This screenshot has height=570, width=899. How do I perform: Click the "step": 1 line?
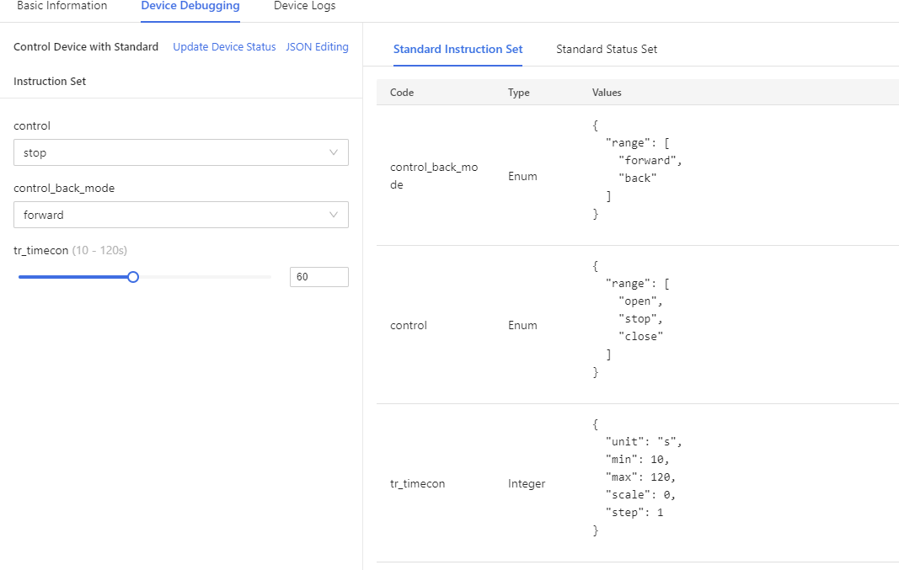(634, 513)
